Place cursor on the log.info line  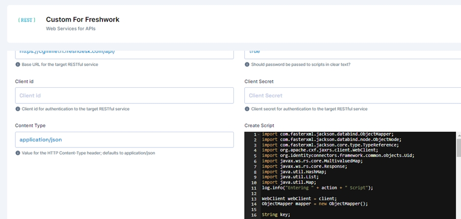click(x=317, y=188)
